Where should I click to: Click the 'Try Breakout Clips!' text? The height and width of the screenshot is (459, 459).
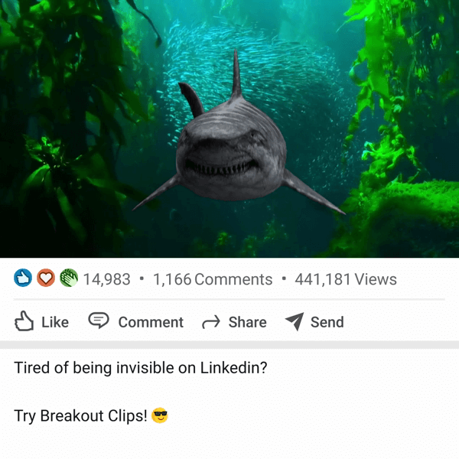click(x=80, y=415)
